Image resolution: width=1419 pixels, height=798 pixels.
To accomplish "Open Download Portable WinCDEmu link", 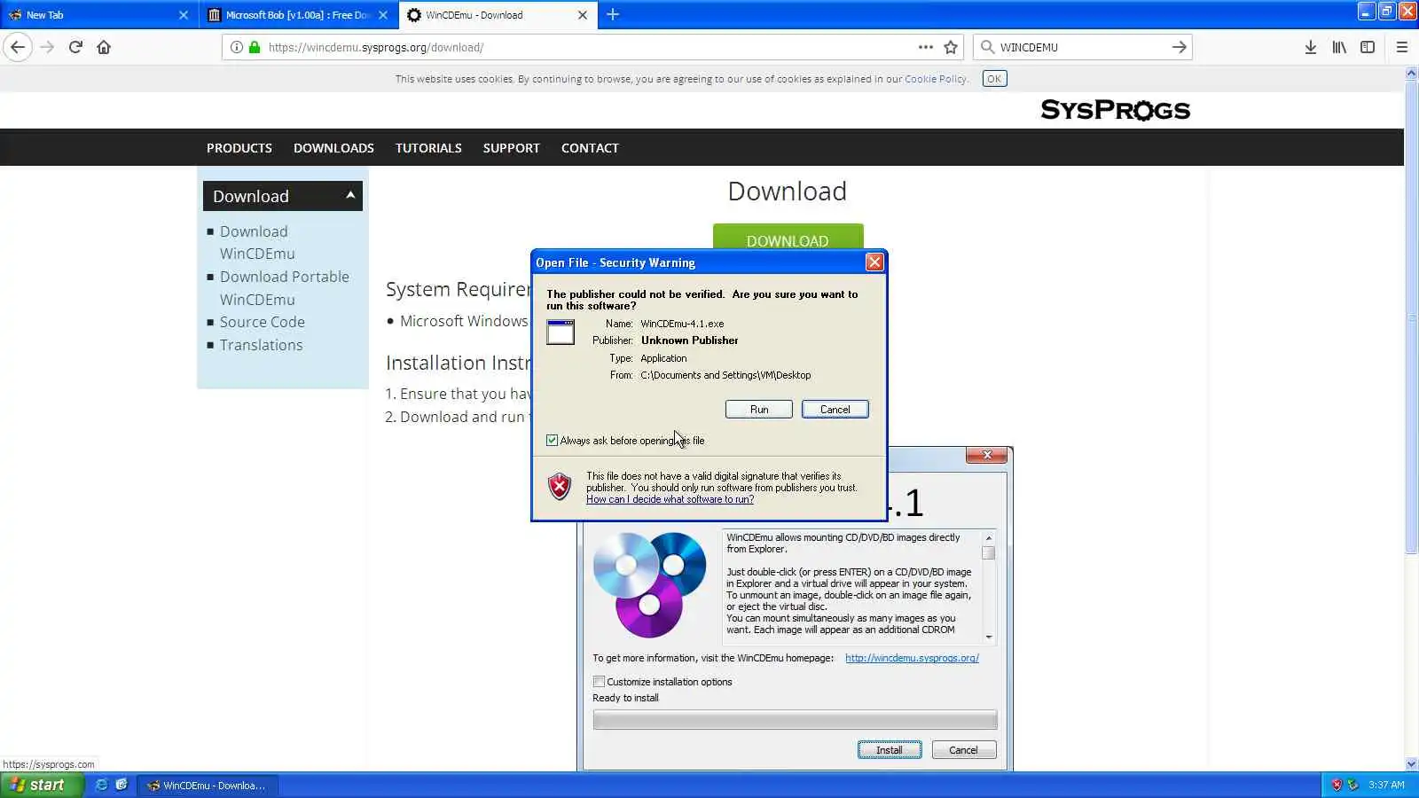I will (x=285, y=288).
